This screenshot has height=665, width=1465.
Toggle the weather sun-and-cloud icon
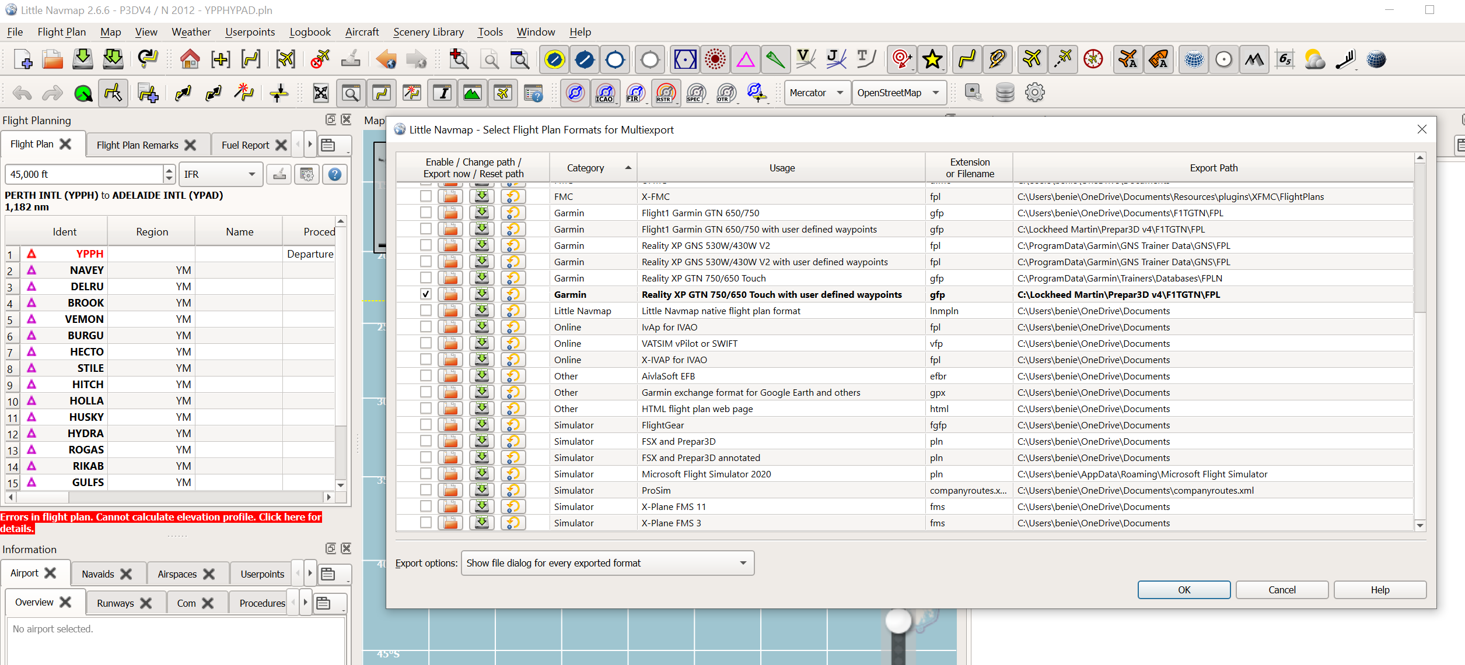1314,59
